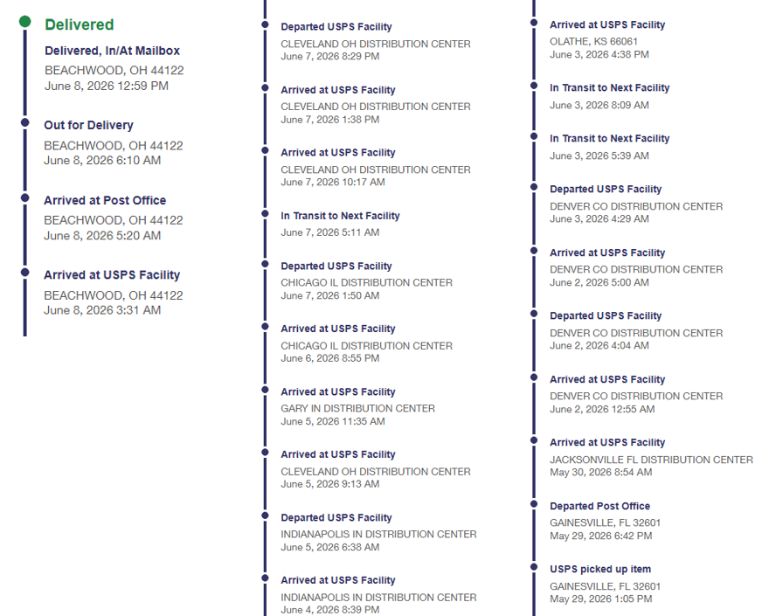Select the 'Delivered, In/At Mailbox' entry
The height and width of the screenshot is (616, 769).
tap(113, 51)
